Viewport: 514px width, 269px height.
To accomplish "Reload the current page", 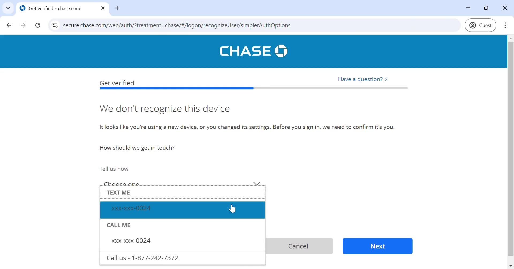I will click(x=38, y=25).
